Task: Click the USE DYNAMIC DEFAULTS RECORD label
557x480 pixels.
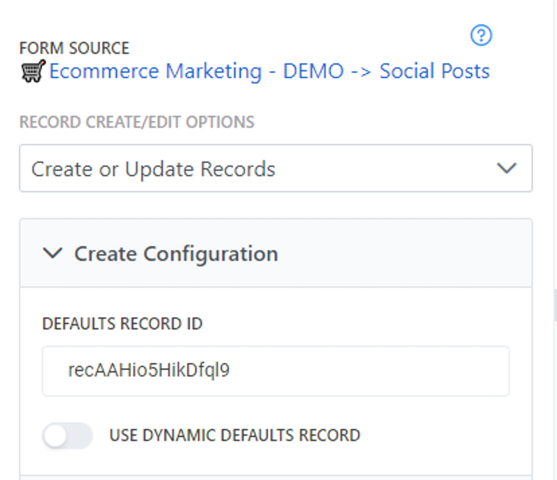Action: point(234,435)
